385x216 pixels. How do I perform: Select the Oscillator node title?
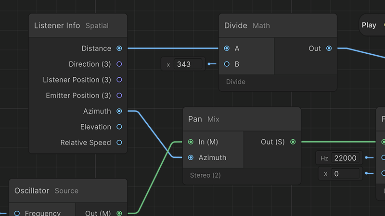point(32,191)
